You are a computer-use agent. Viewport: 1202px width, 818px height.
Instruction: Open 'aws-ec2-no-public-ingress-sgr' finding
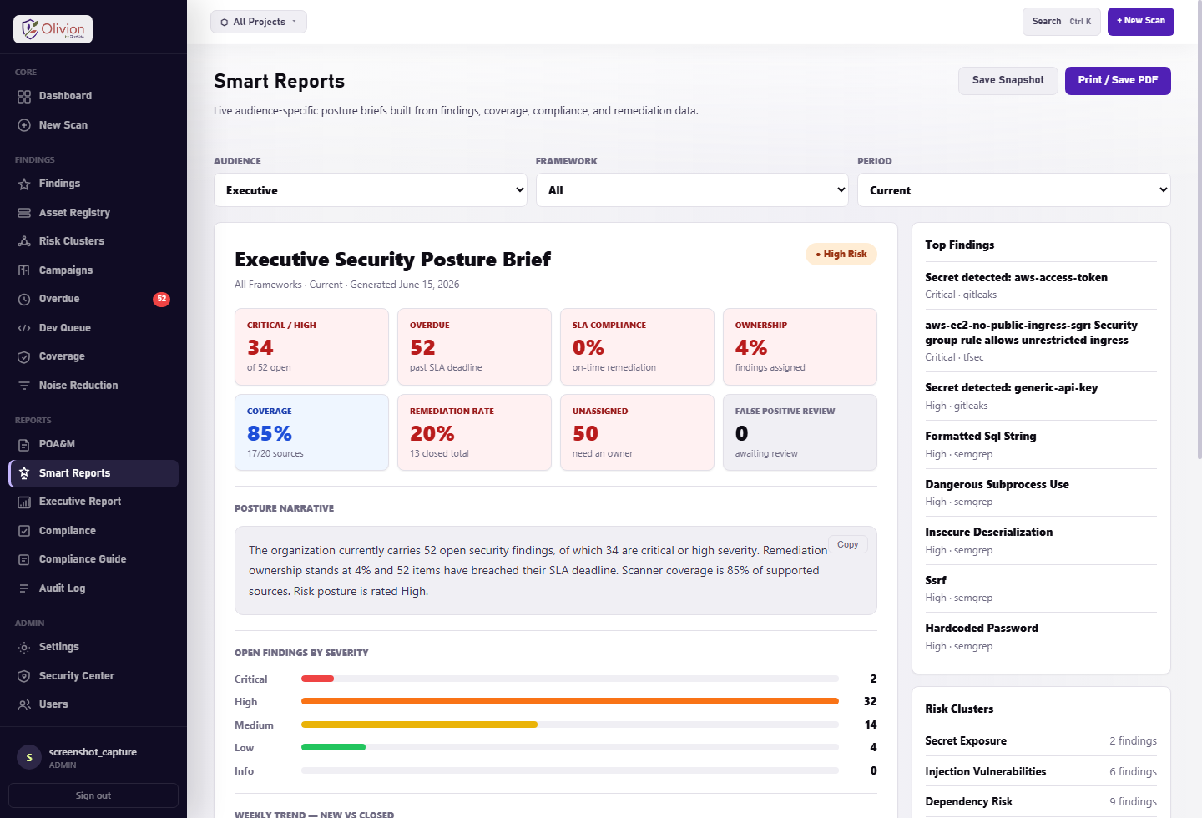point(1041,341)
